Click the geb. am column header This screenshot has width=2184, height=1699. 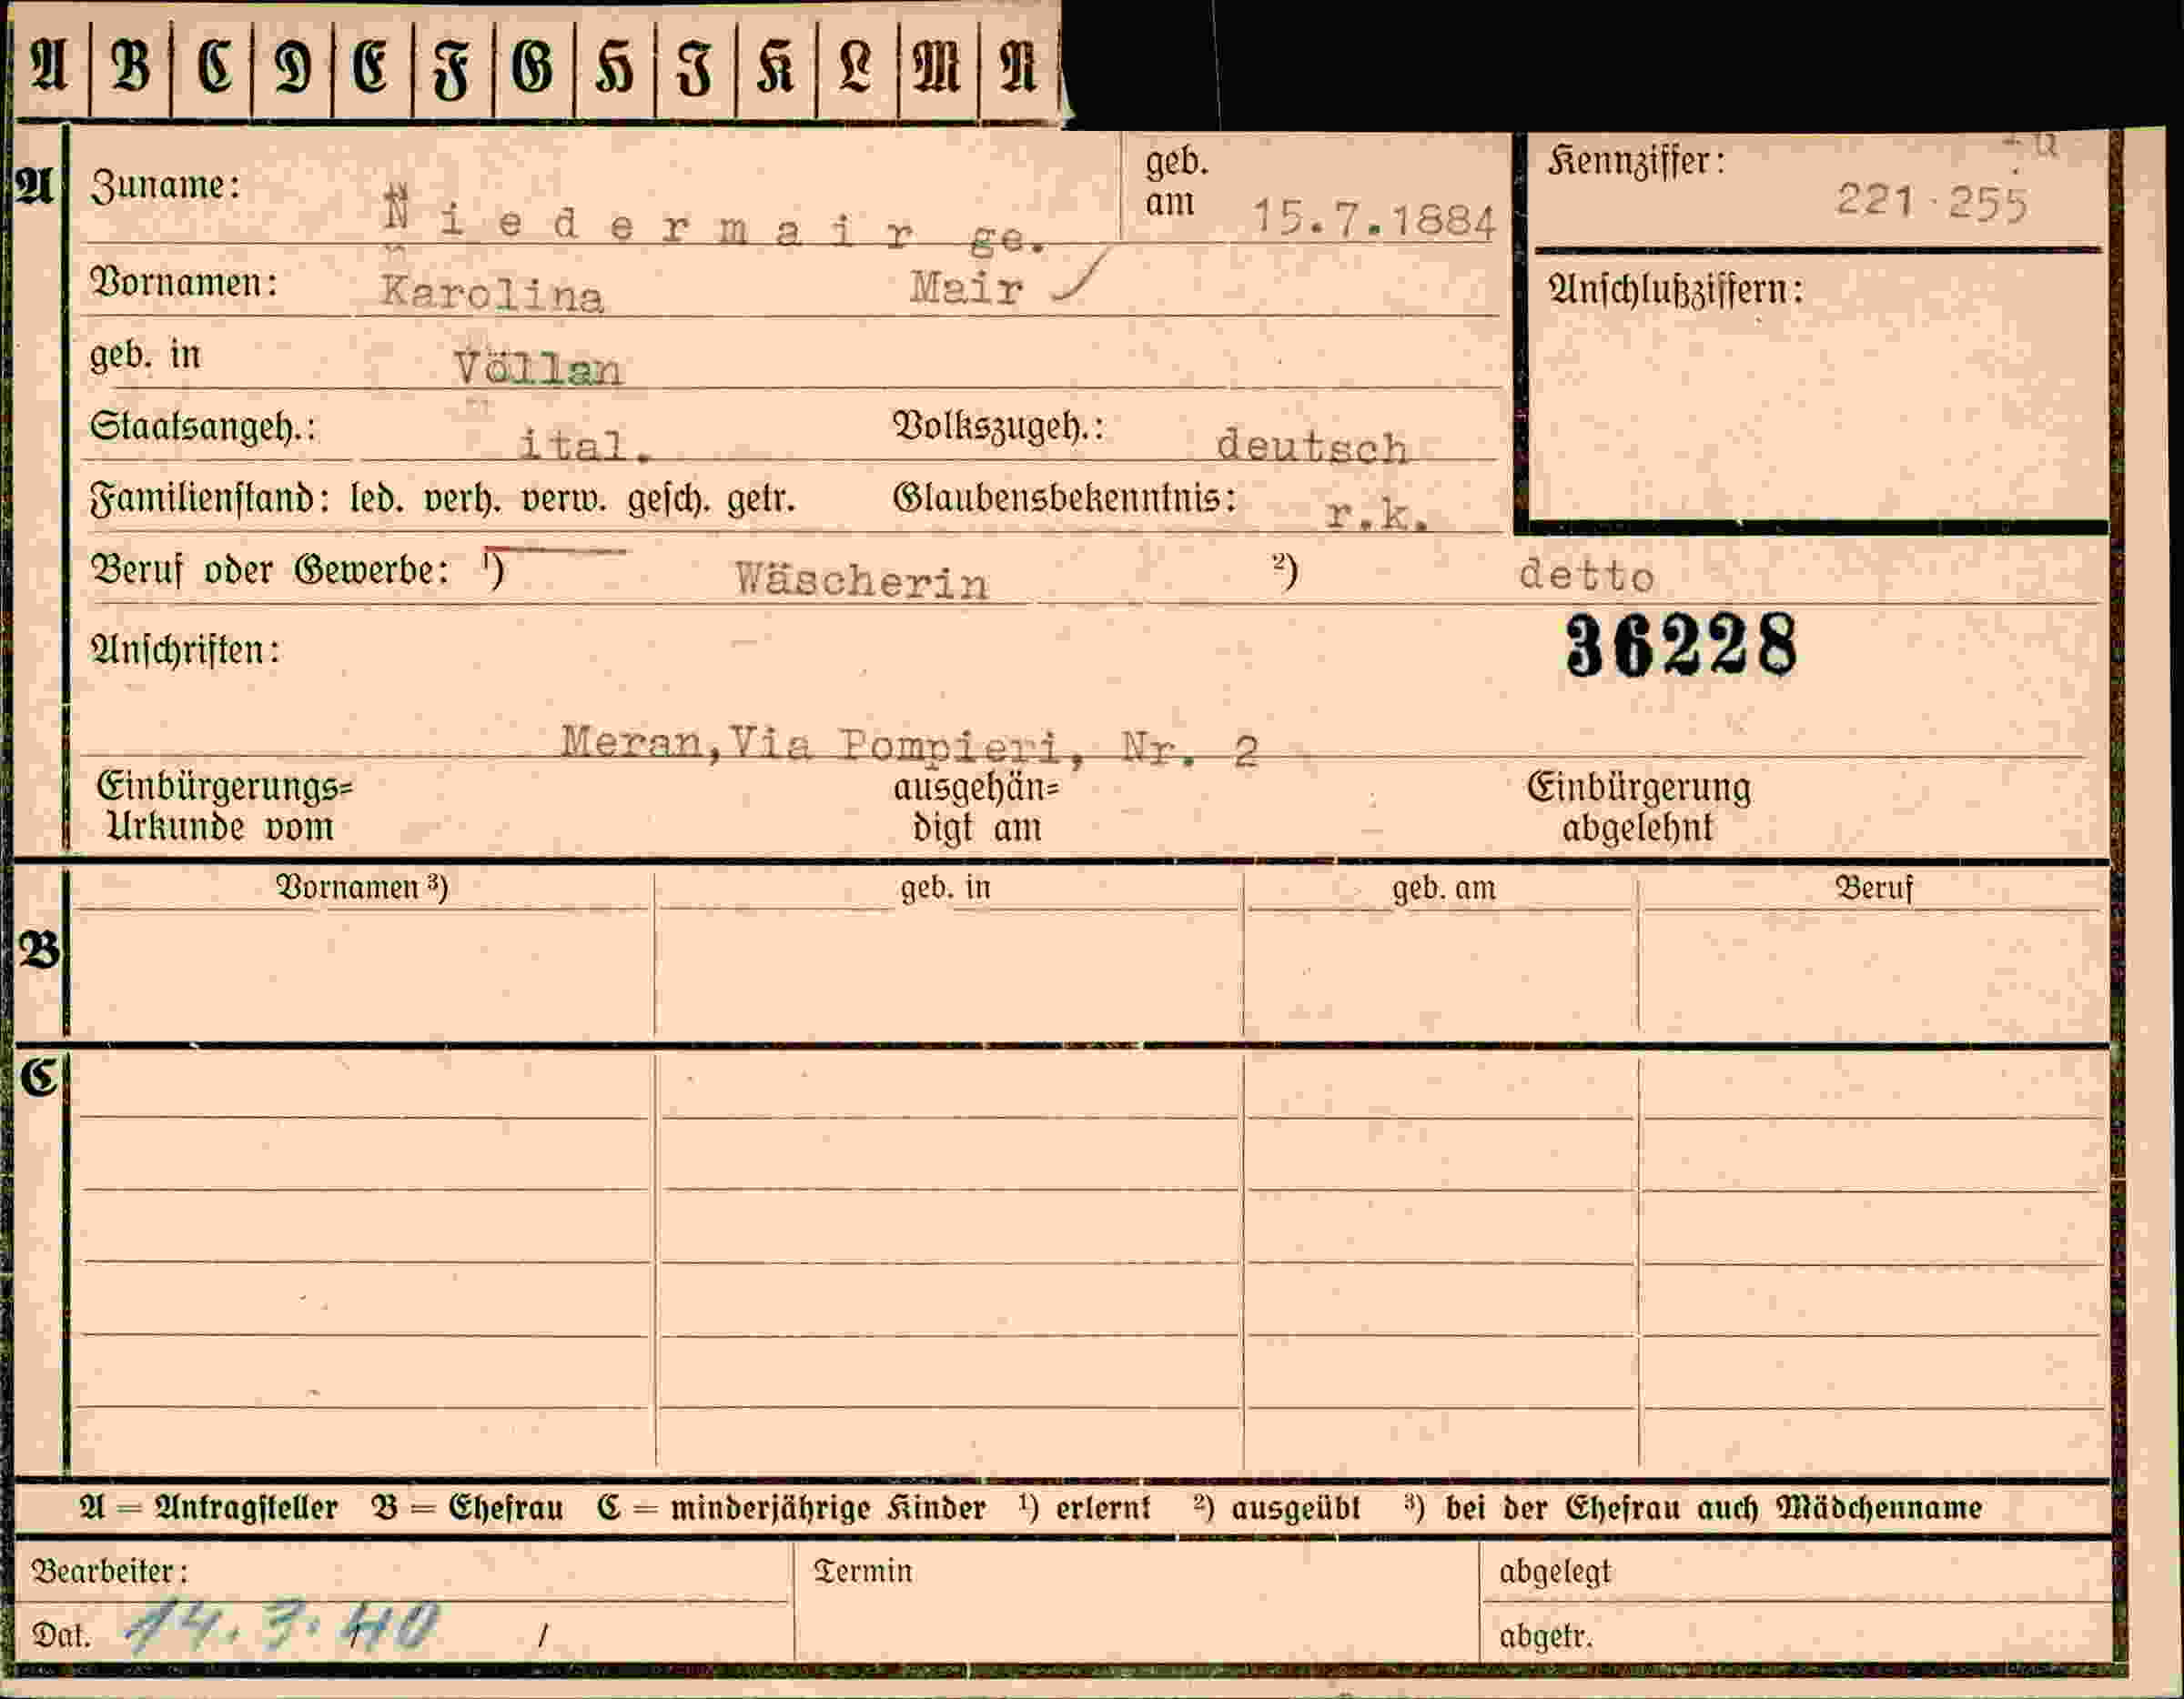click(1444, 888)
